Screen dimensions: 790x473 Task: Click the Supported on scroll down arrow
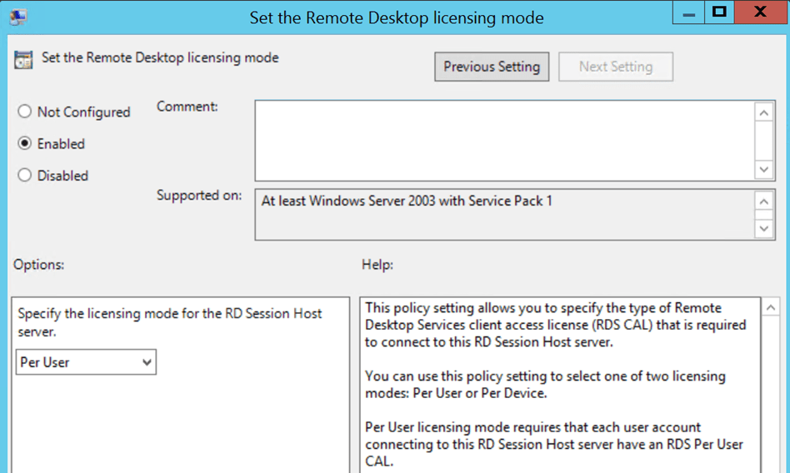point(763,227)
